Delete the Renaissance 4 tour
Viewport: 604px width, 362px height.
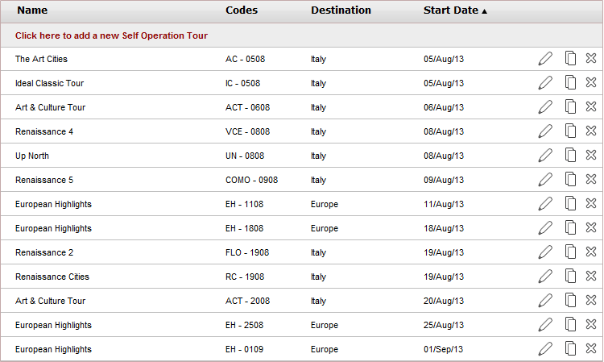pos(591,131)
